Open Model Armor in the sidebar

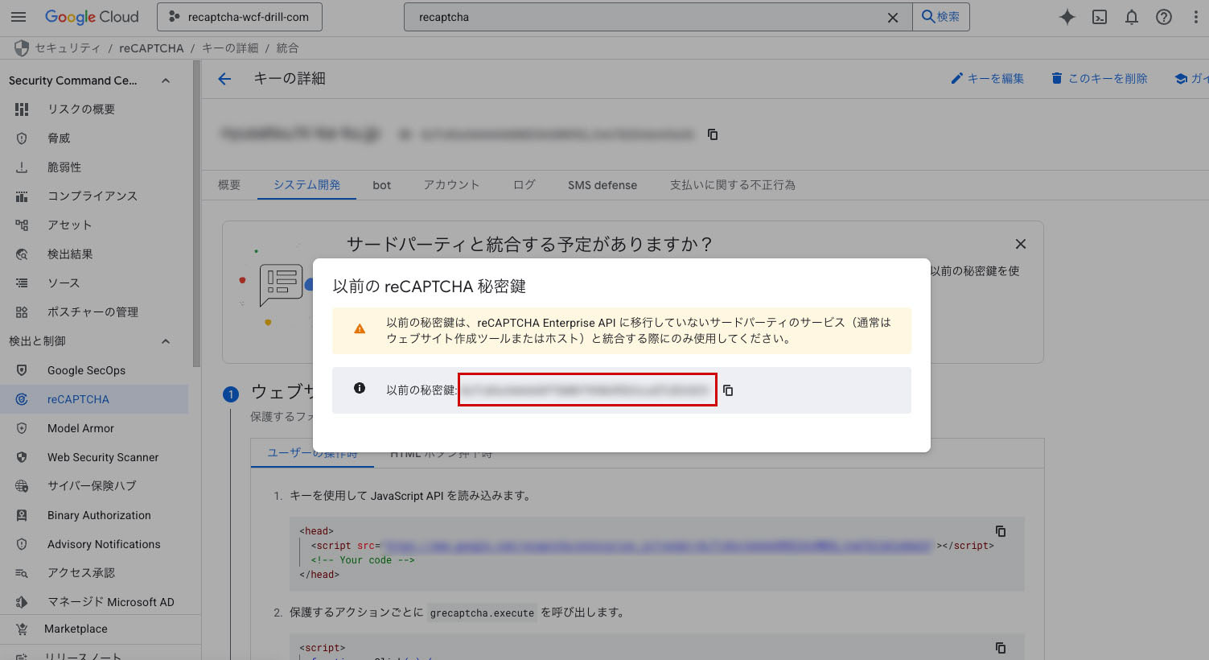tap(94, 428)
